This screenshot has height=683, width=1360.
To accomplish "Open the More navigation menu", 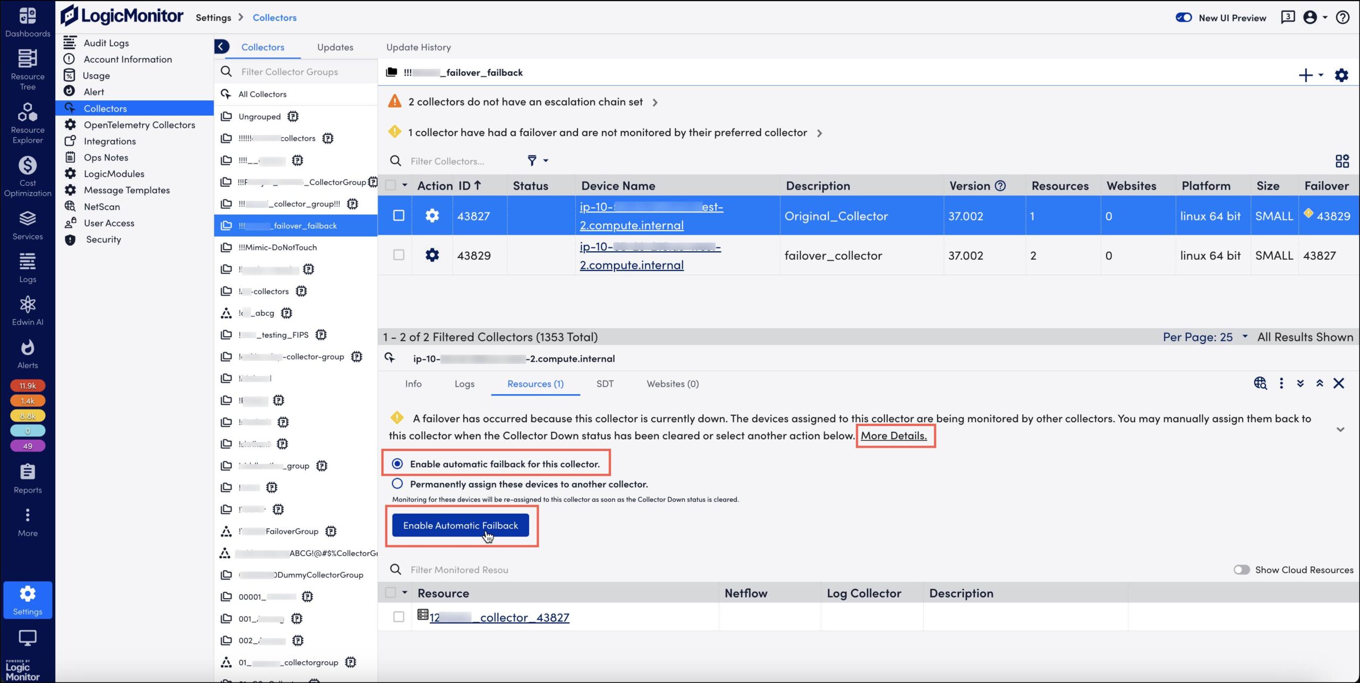I will [28, 523].
